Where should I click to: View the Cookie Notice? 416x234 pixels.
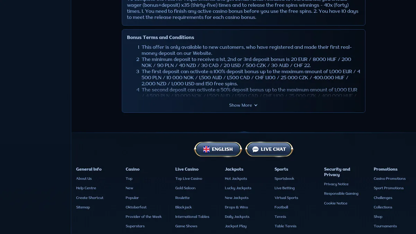coord(336,203)
